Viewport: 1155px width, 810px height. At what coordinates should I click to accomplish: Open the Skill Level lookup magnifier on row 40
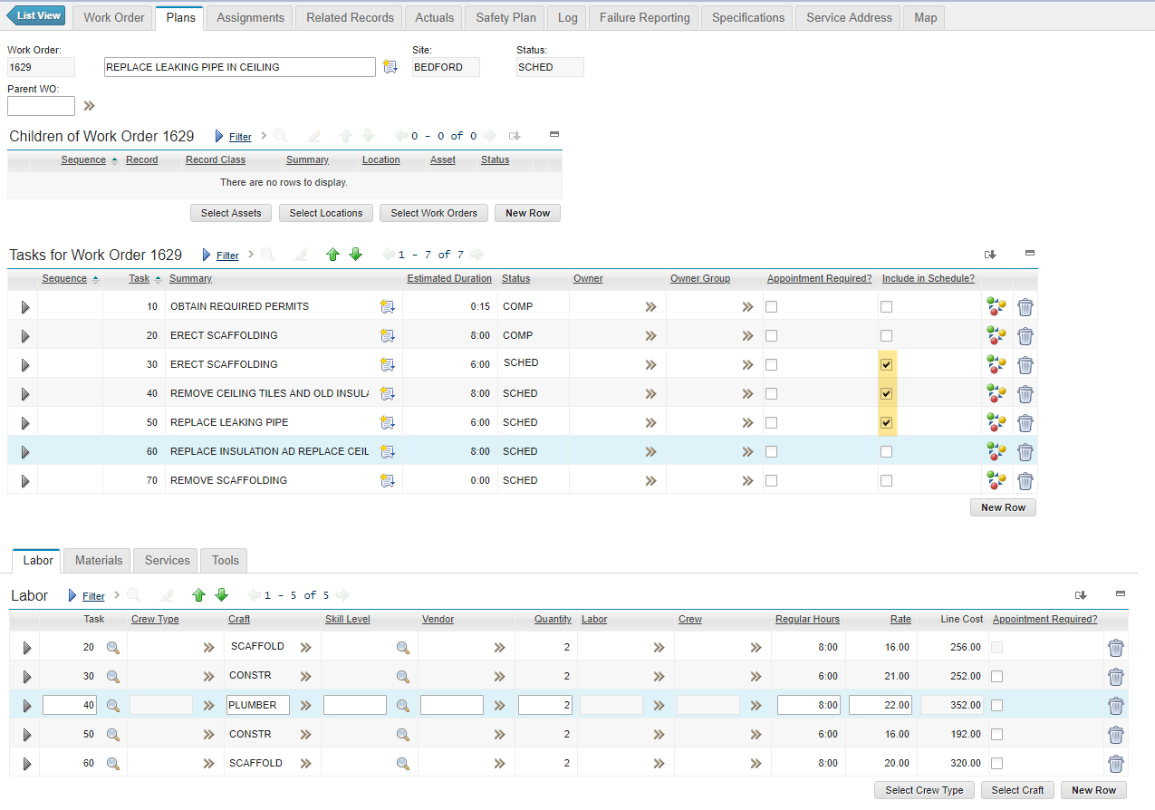click(402, 705)
